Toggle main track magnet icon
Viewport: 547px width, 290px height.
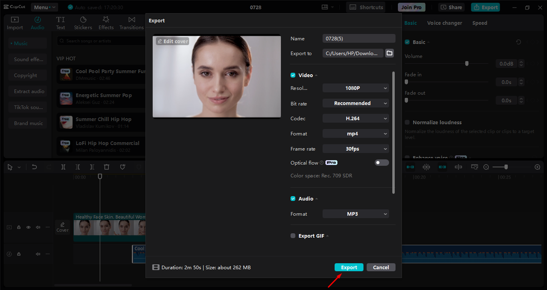pyautogui.click(x=410, y=167)
